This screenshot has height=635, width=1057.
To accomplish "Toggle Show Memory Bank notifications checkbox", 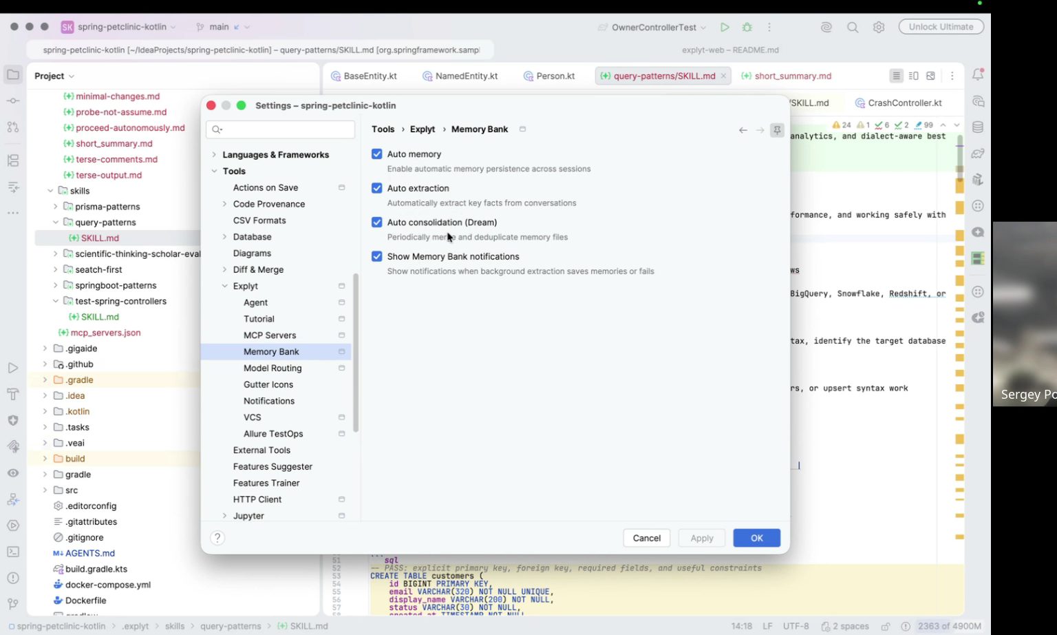I will click(376, 256).
